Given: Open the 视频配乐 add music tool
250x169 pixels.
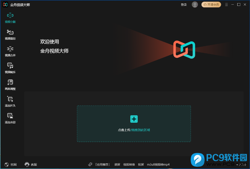Looking at the screenshot, I should point(10,68).
